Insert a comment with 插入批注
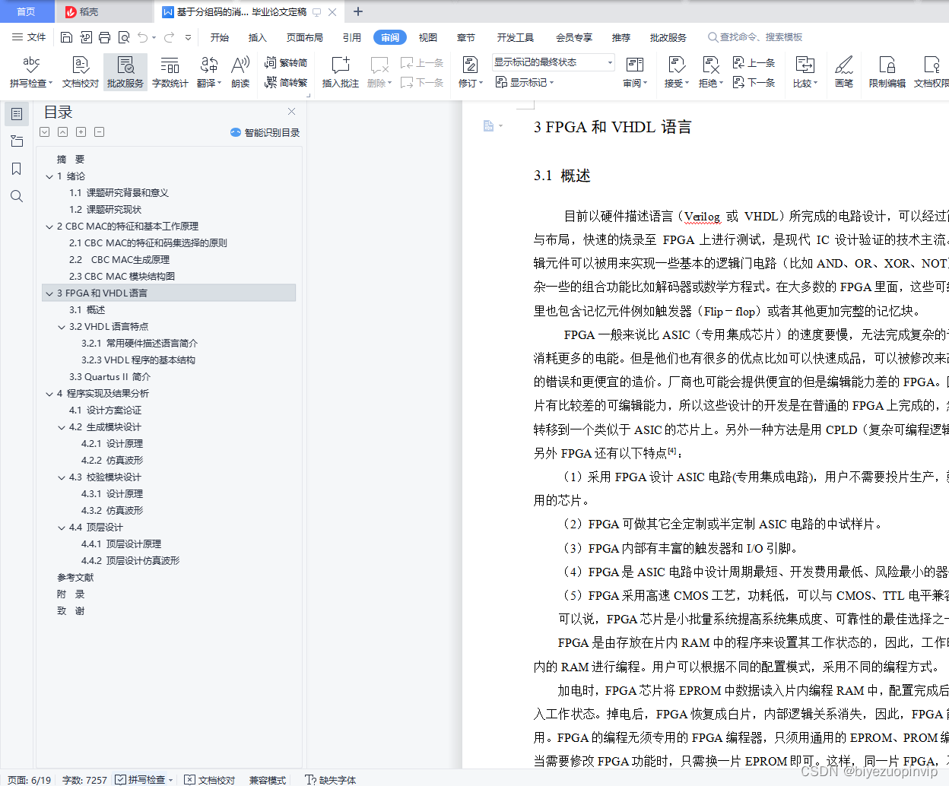Screen dimensions: 949x786 [341, 72]
